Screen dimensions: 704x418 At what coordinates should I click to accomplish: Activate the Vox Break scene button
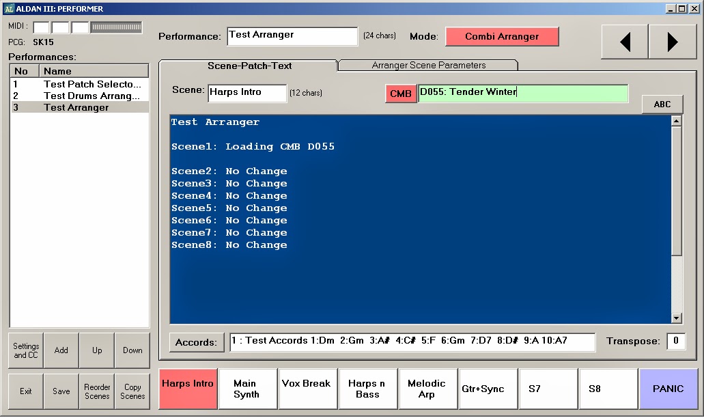coord(309,389)
